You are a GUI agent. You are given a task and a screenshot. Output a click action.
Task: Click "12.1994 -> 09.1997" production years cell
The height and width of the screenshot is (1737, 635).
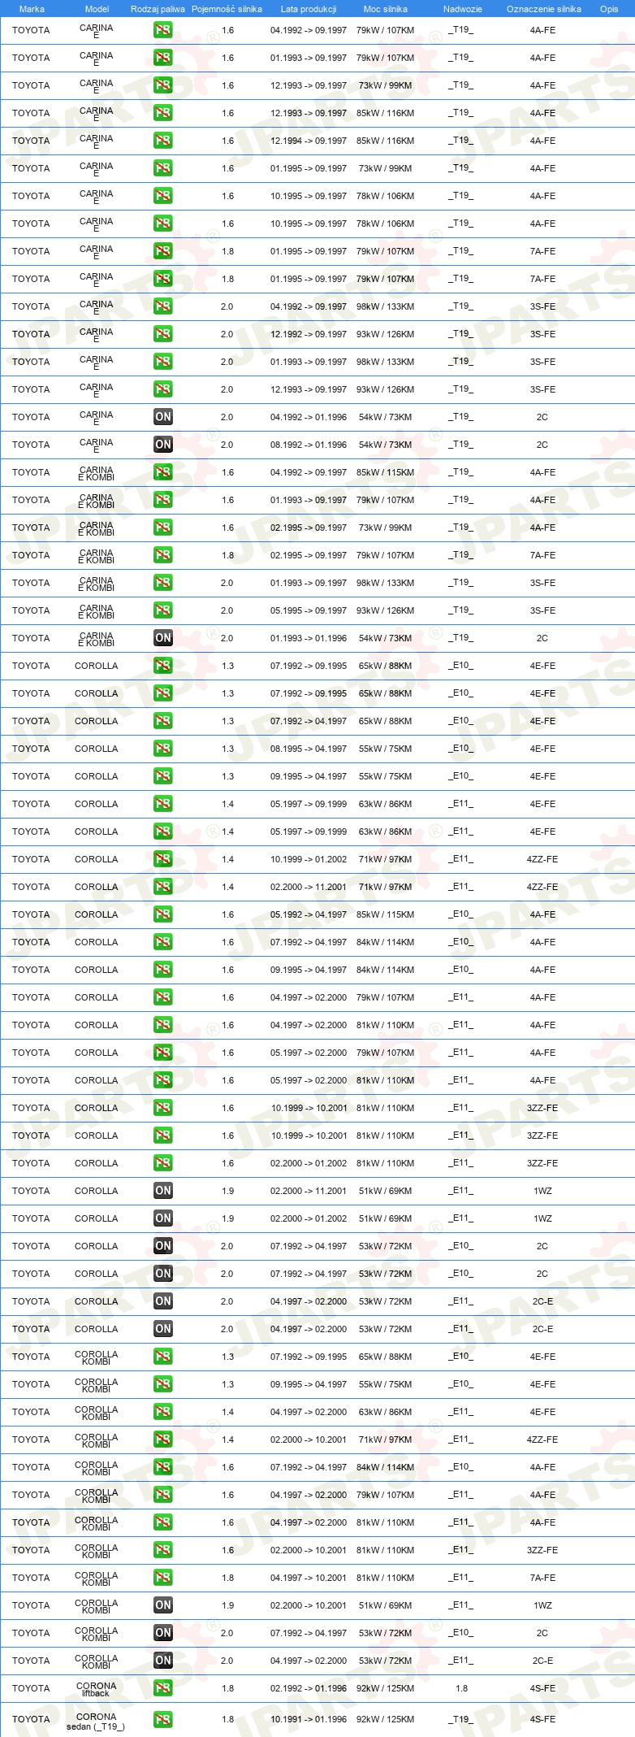[x=309, y=141]
